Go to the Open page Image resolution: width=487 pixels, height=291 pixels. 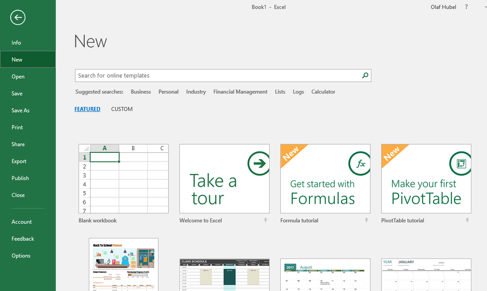[x=28, y=76]
